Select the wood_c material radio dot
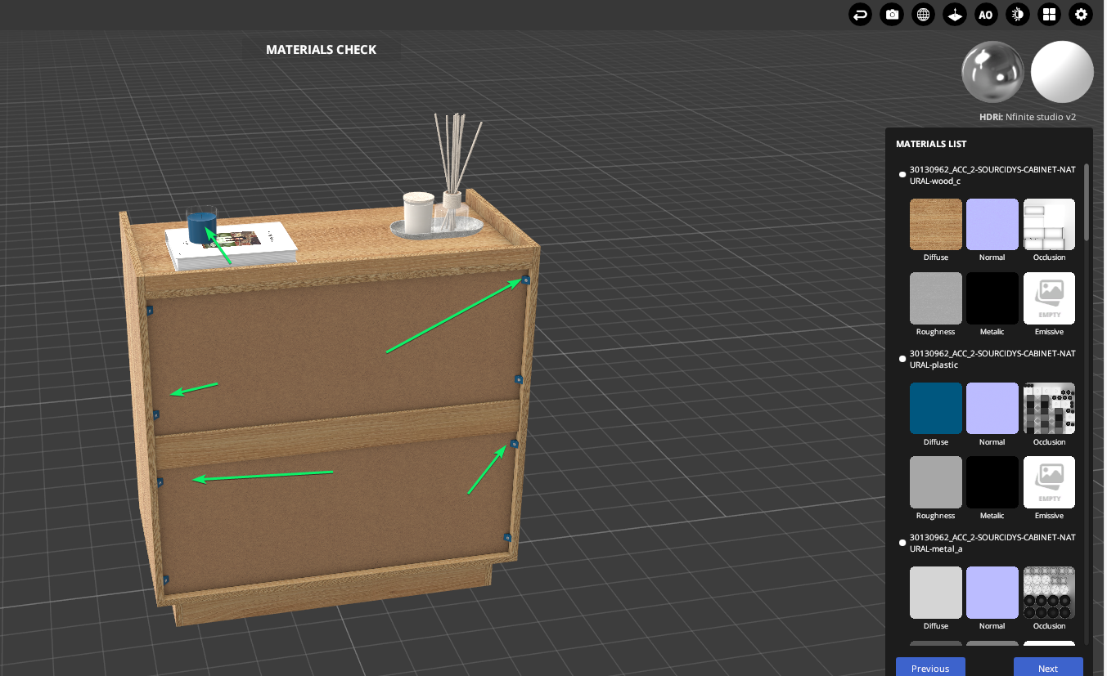 902,174
